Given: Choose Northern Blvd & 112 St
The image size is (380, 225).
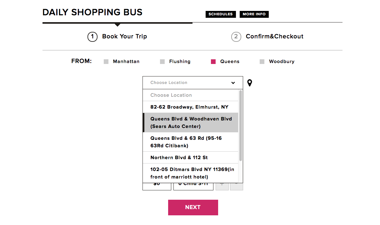Looking at the screenshot, I should 179,158.
